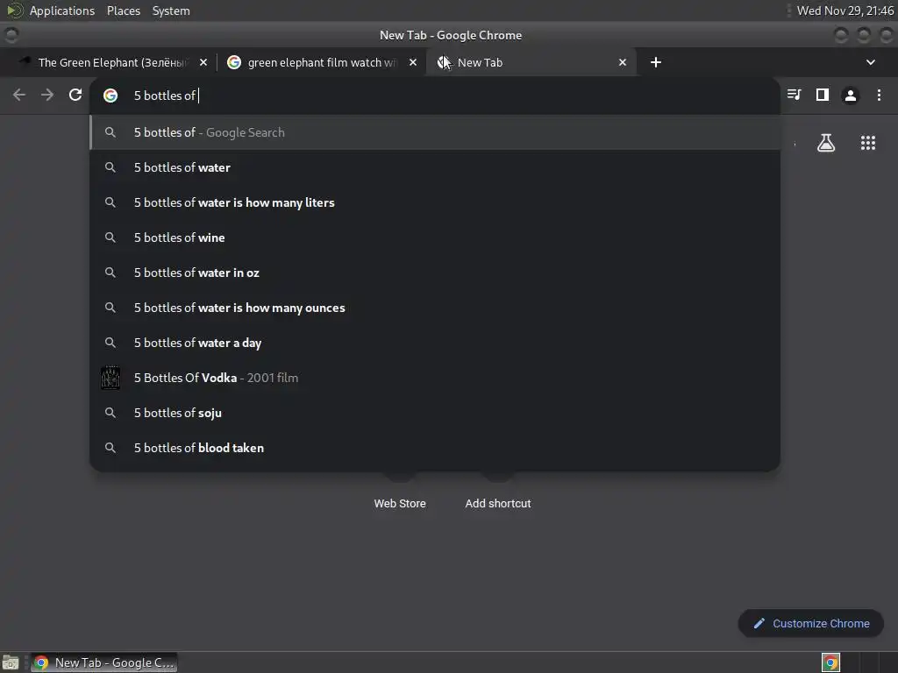Click the back navigation arrow
The height and width of the screenshot is (673, 898).
click(x=19, y=95)
